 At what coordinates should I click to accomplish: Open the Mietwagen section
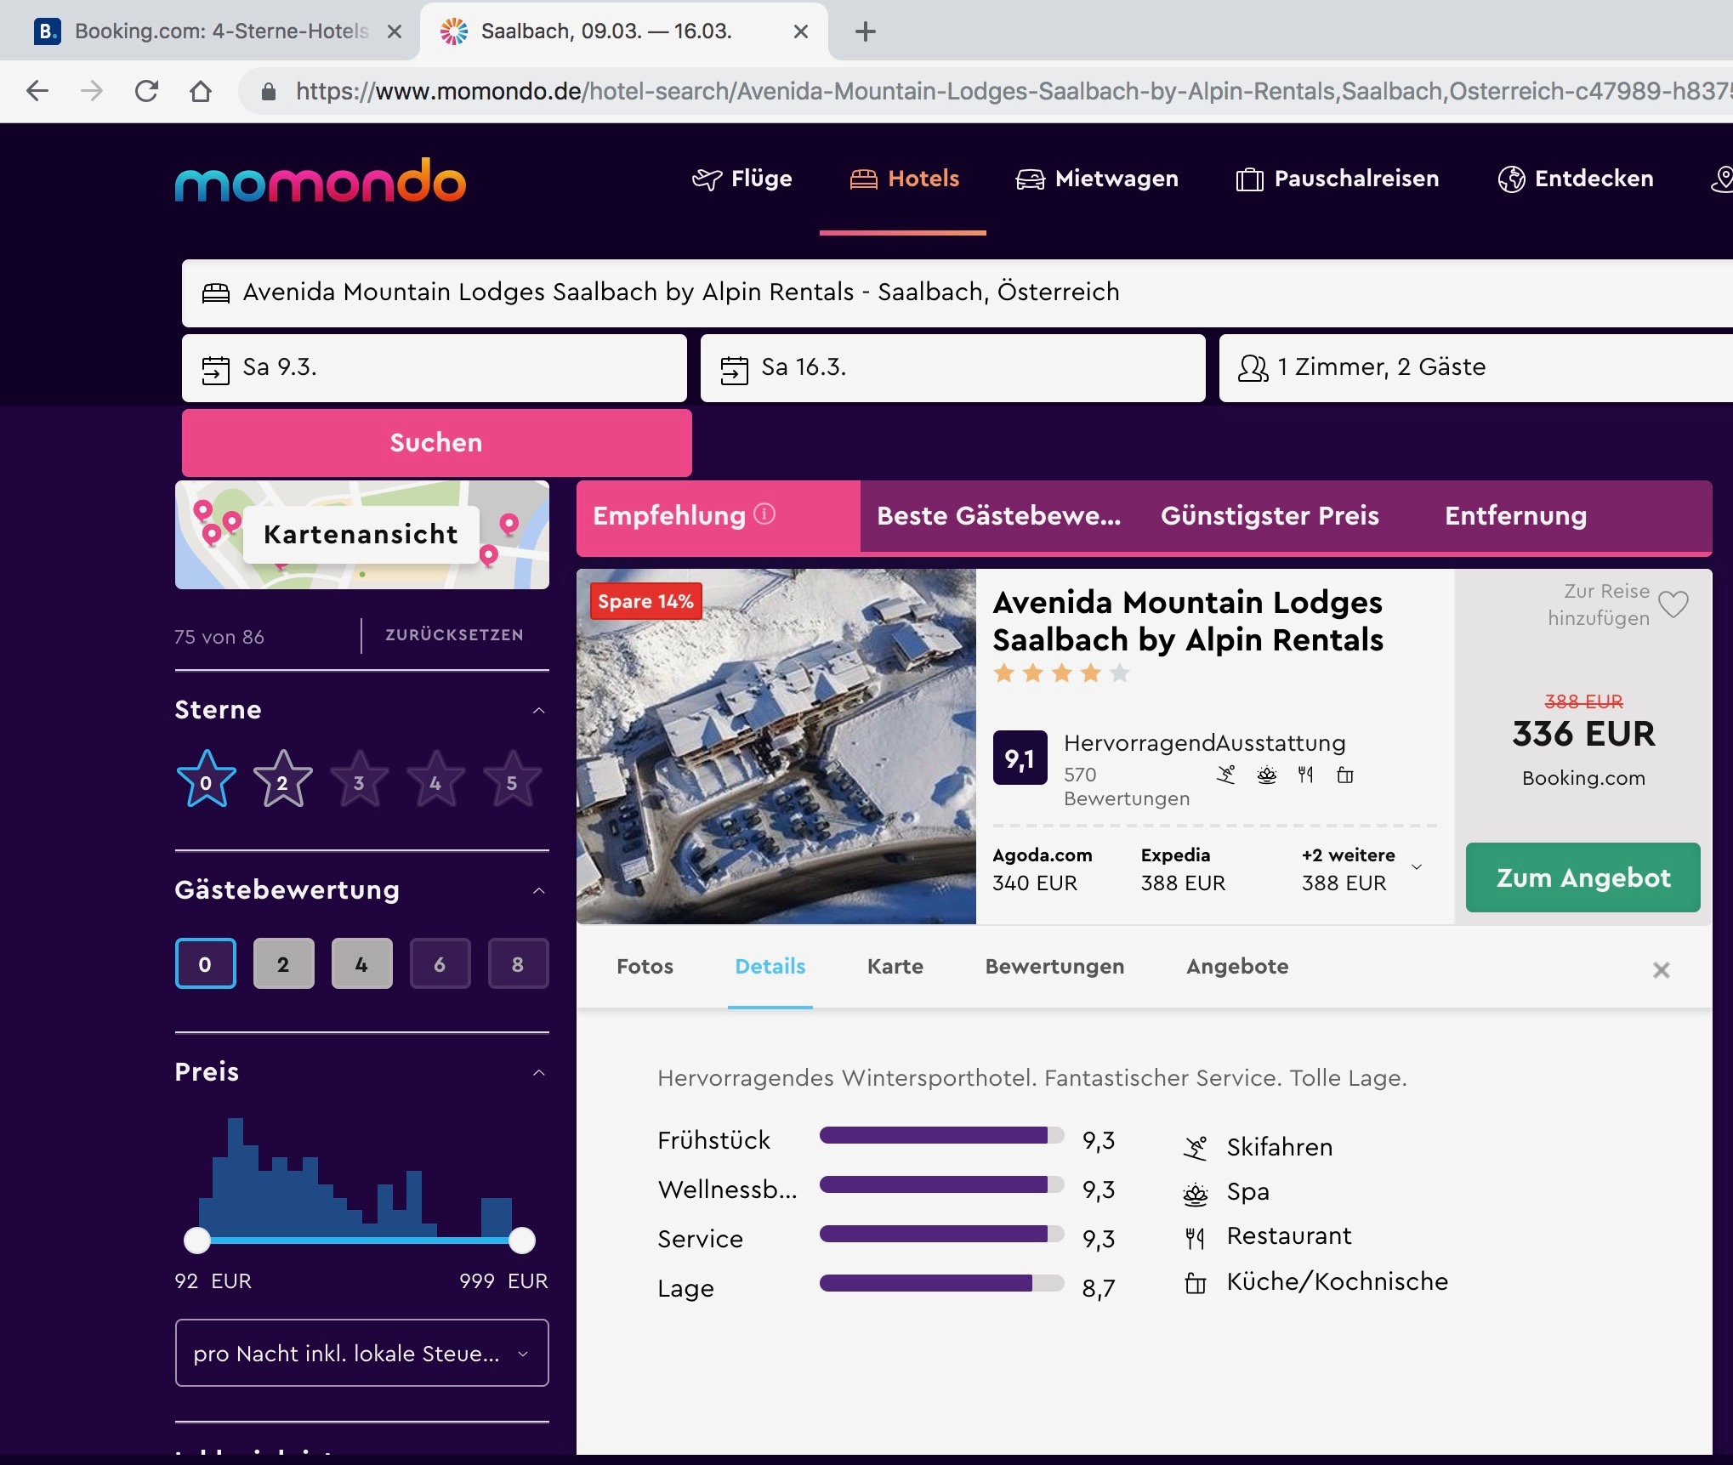point(1098,179)
